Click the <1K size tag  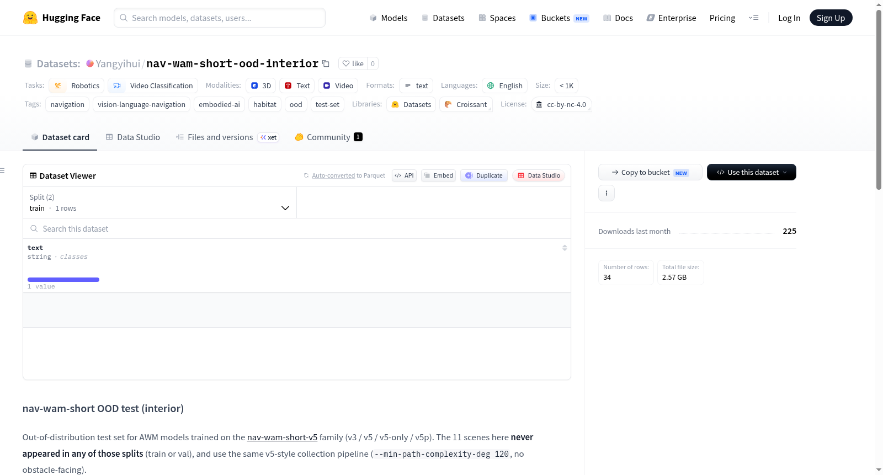tap(567, 86)
